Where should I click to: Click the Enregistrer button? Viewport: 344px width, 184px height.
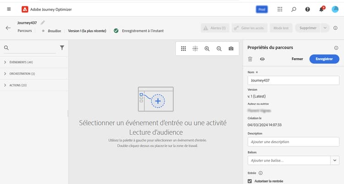[324, 59]
